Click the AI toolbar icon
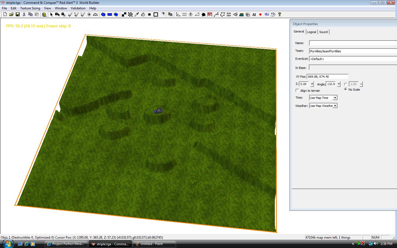The height and width of the screenshot is (248, 397). (254, 14)
